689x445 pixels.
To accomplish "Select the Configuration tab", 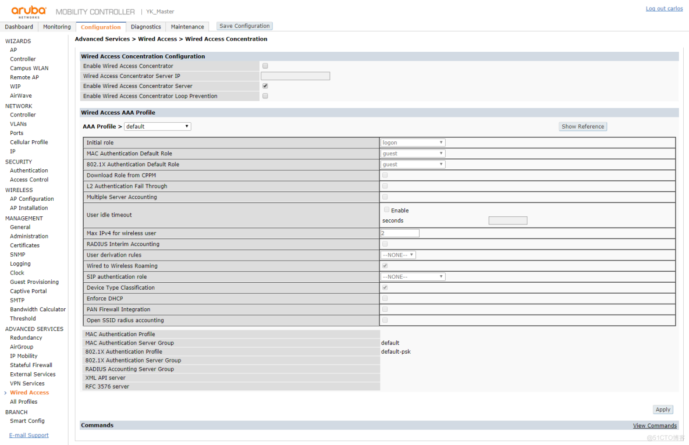I will click(101, 27).
